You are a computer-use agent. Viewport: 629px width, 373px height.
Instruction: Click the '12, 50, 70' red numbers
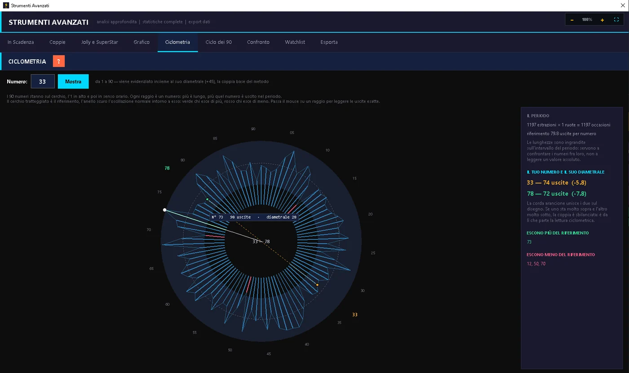click(x=536, y=264)
